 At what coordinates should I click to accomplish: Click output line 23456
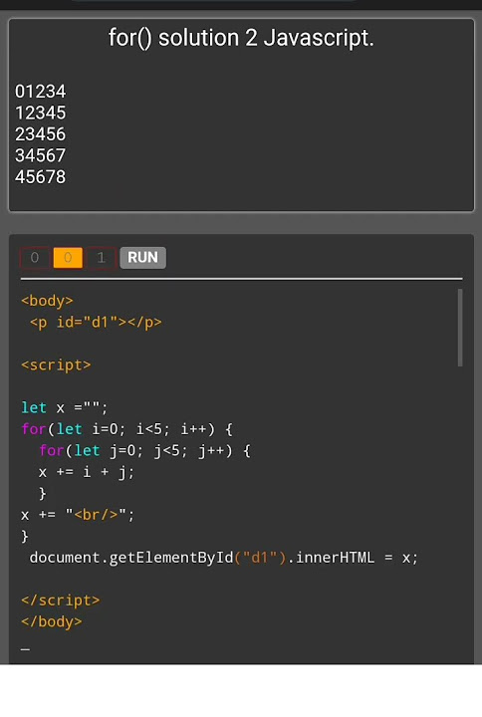point(40,134)
